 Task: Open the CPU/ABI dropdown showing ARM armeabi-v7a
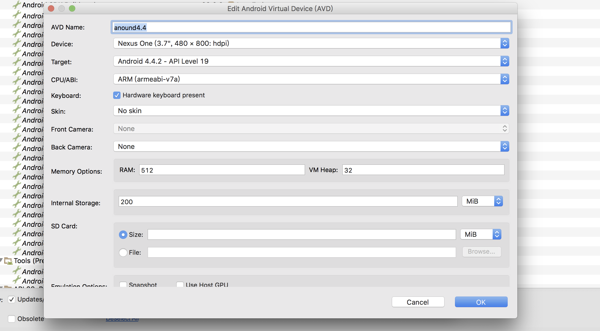click(311, 79)
